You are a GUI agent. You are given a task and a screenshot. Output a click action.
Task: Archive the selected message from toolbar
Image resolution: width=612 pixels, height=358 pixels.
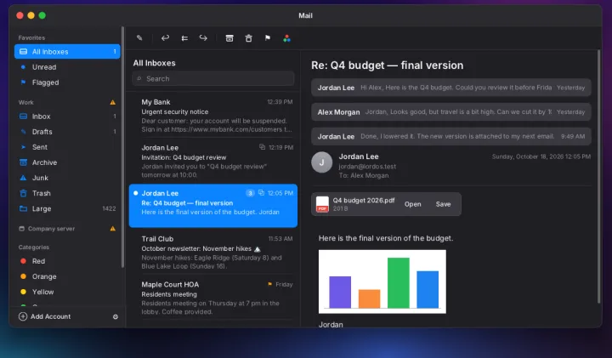click(x=229, y=38)
